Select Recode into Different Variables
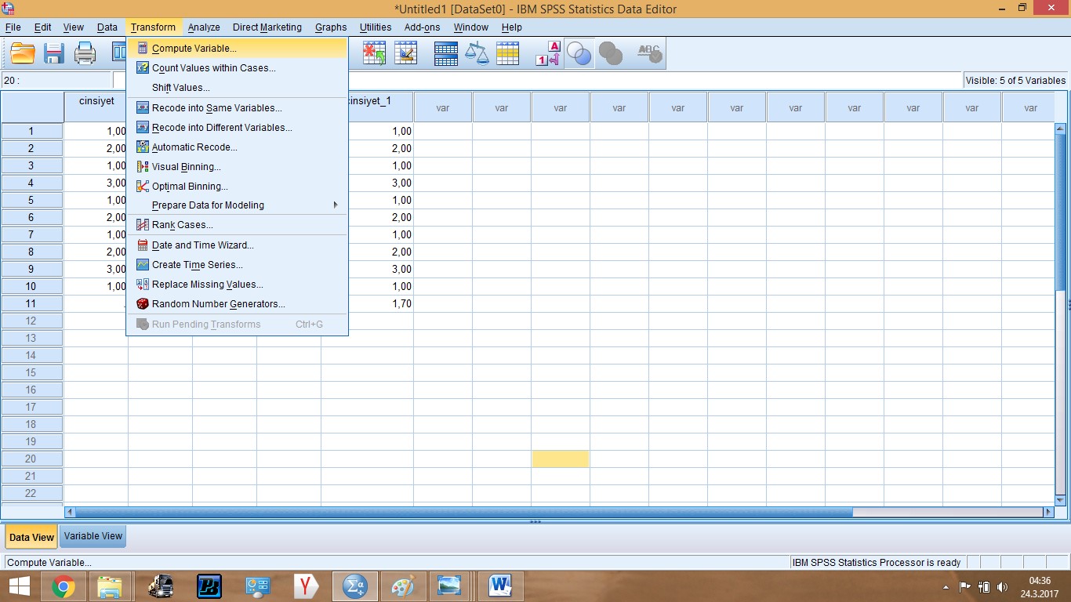The image size is (1071, 602). [237, 128]
